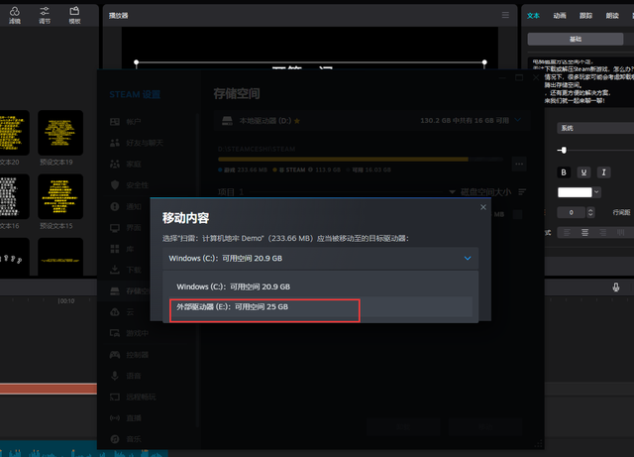Click the family icon in Steam sidebar

115,164
